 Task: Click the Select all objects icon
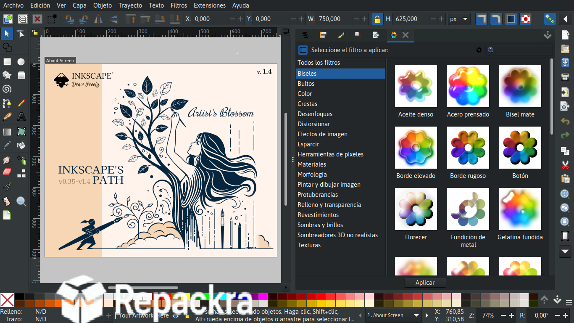pos(8,19)
